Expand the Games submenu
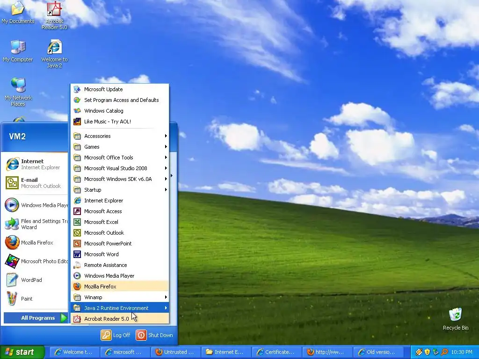The height and width of the screenshot is (359, 479). point(120,146)
